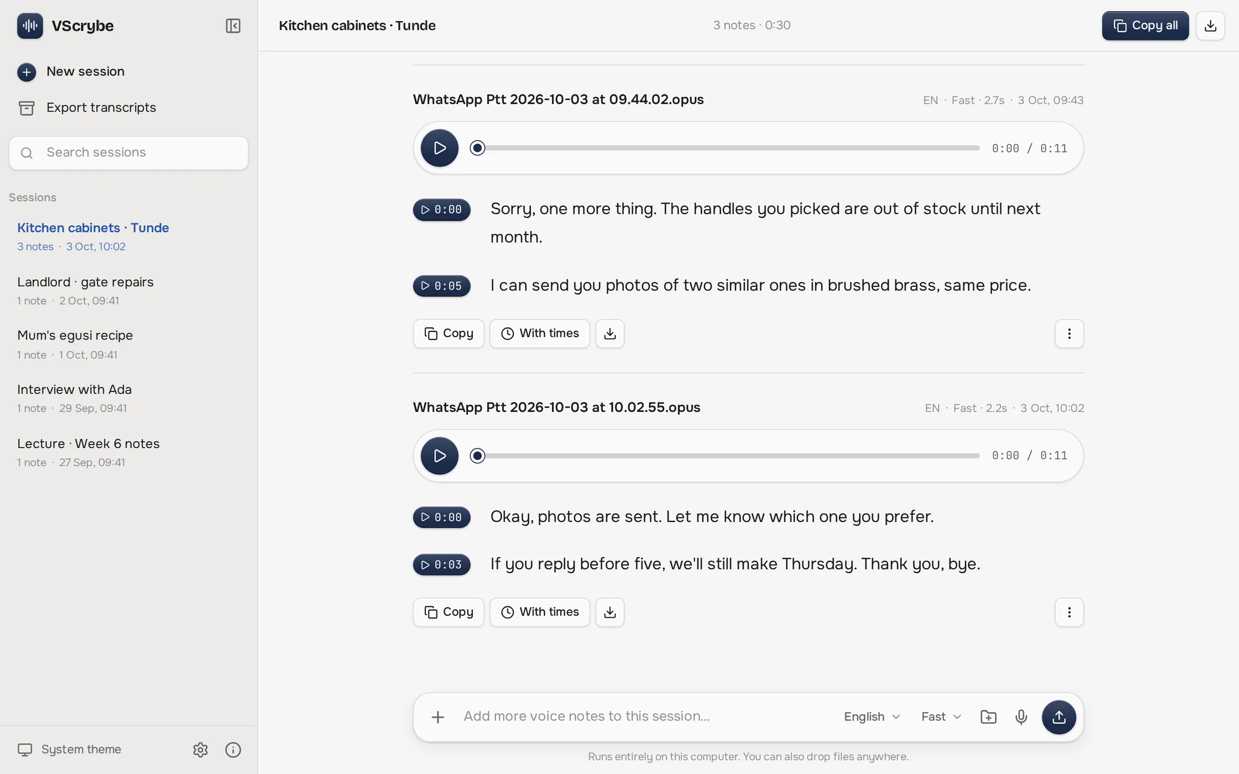Click the plus icon to add files
This screenshot has width=1239, height=774.
tap(438, 717)
